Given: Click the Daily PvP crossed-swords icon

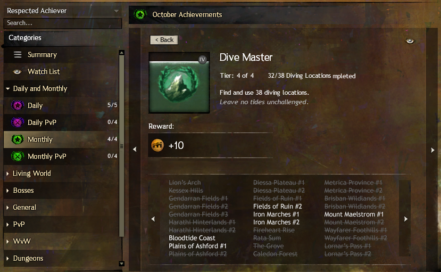Looking at the screenshot, I should pyautogui.click(x=17, y=123).
